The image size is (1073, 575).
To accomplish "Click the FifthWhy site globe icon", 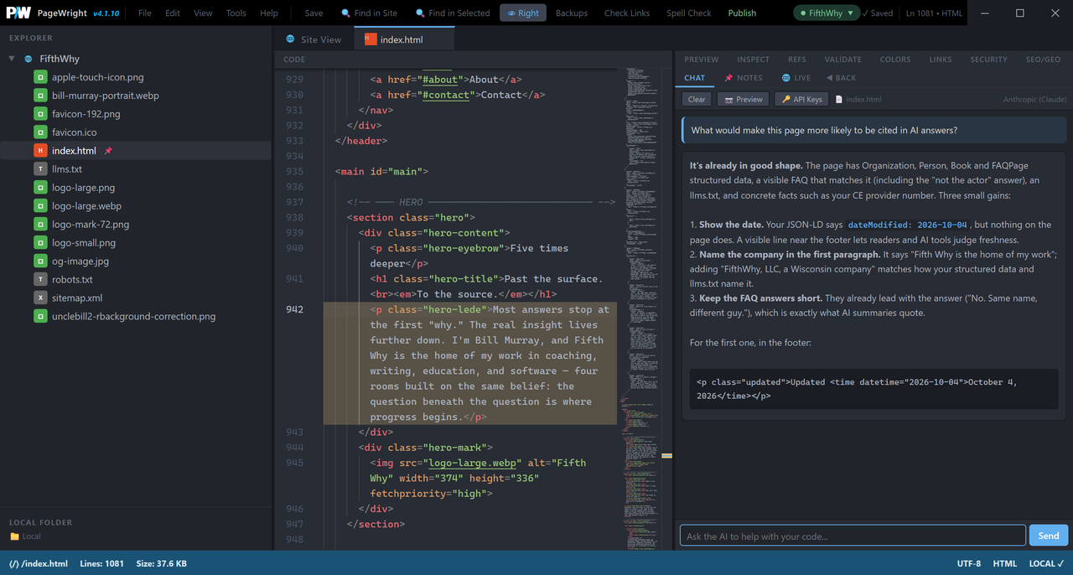I will [x=29, y=60].
